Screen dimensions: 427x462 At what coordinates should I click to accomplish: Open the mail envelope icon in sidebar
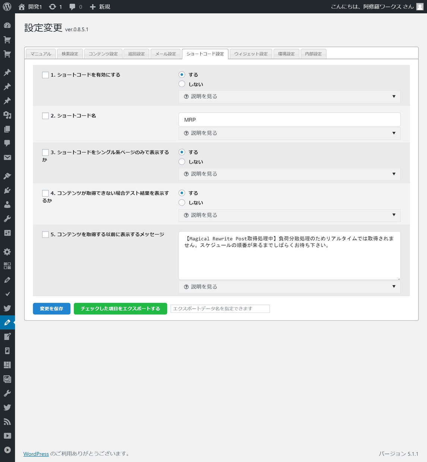(x=7, y=157)
